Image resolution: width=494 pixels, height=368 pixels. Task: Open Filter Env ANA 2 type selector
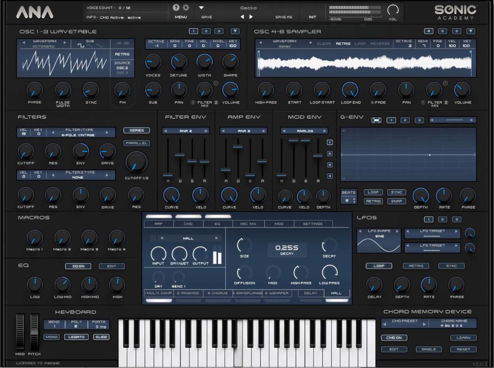(x=185, y=131)
